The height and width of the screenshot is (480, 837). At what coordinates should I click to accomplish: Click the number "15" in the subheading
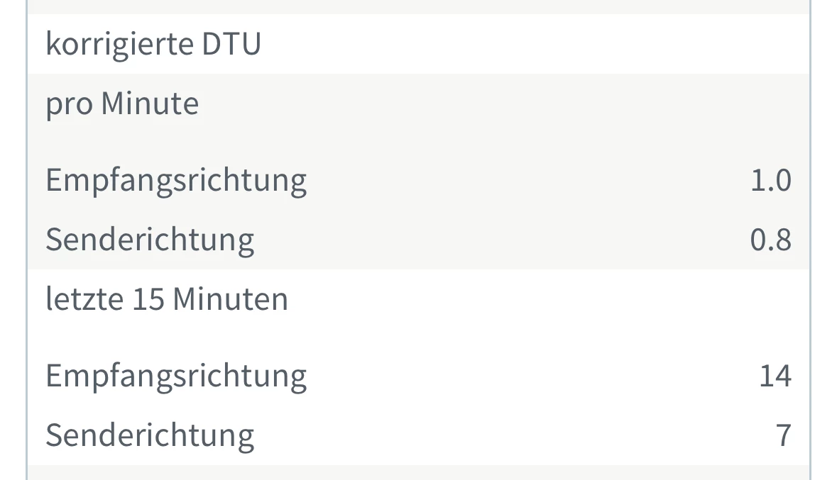(x=147, y=299)
